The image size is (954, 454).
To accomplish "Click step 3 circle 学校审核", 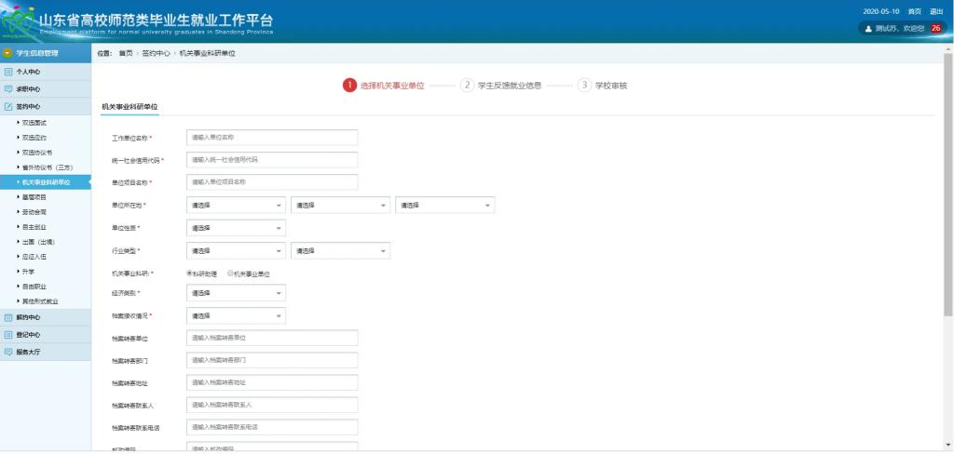I will pyautogui.click(x=585, y=86).
